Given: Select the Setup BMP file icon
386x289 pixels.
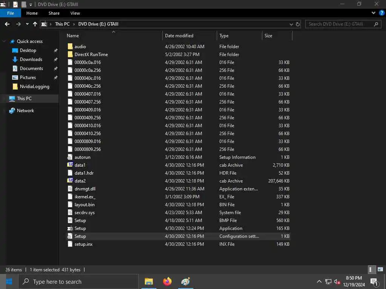Looking at the screenshot, I should 70,221.
